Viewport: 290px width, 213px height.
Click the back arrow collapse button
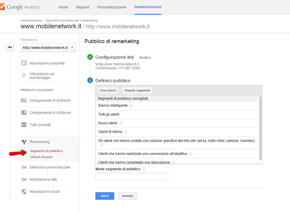click(x=10, y=47)
